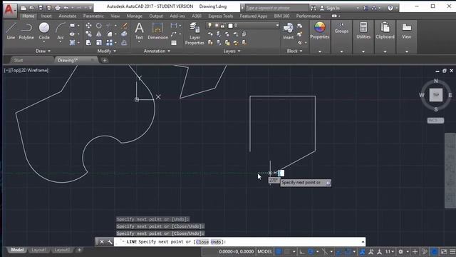
Task: Expand the Layers panel
Action: 232,51
